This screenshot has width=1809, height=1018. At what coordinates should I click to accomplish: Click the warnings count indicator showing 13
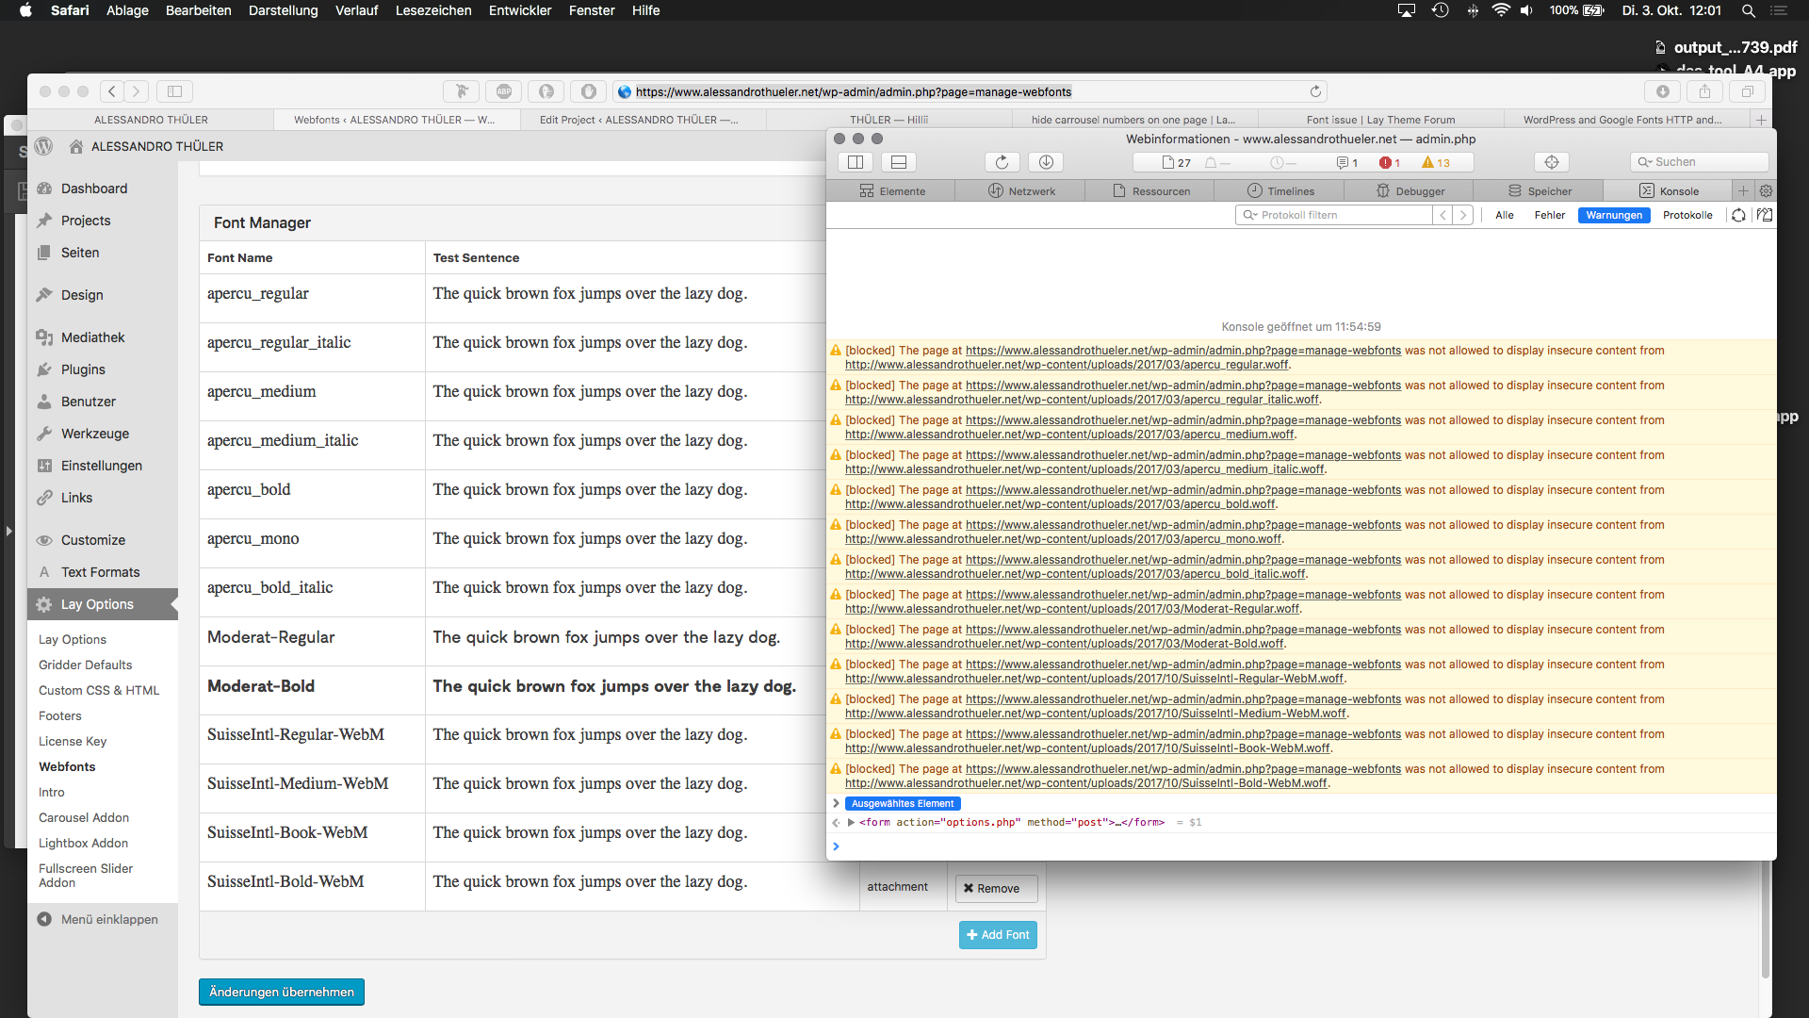click(x=1436, y=162)
